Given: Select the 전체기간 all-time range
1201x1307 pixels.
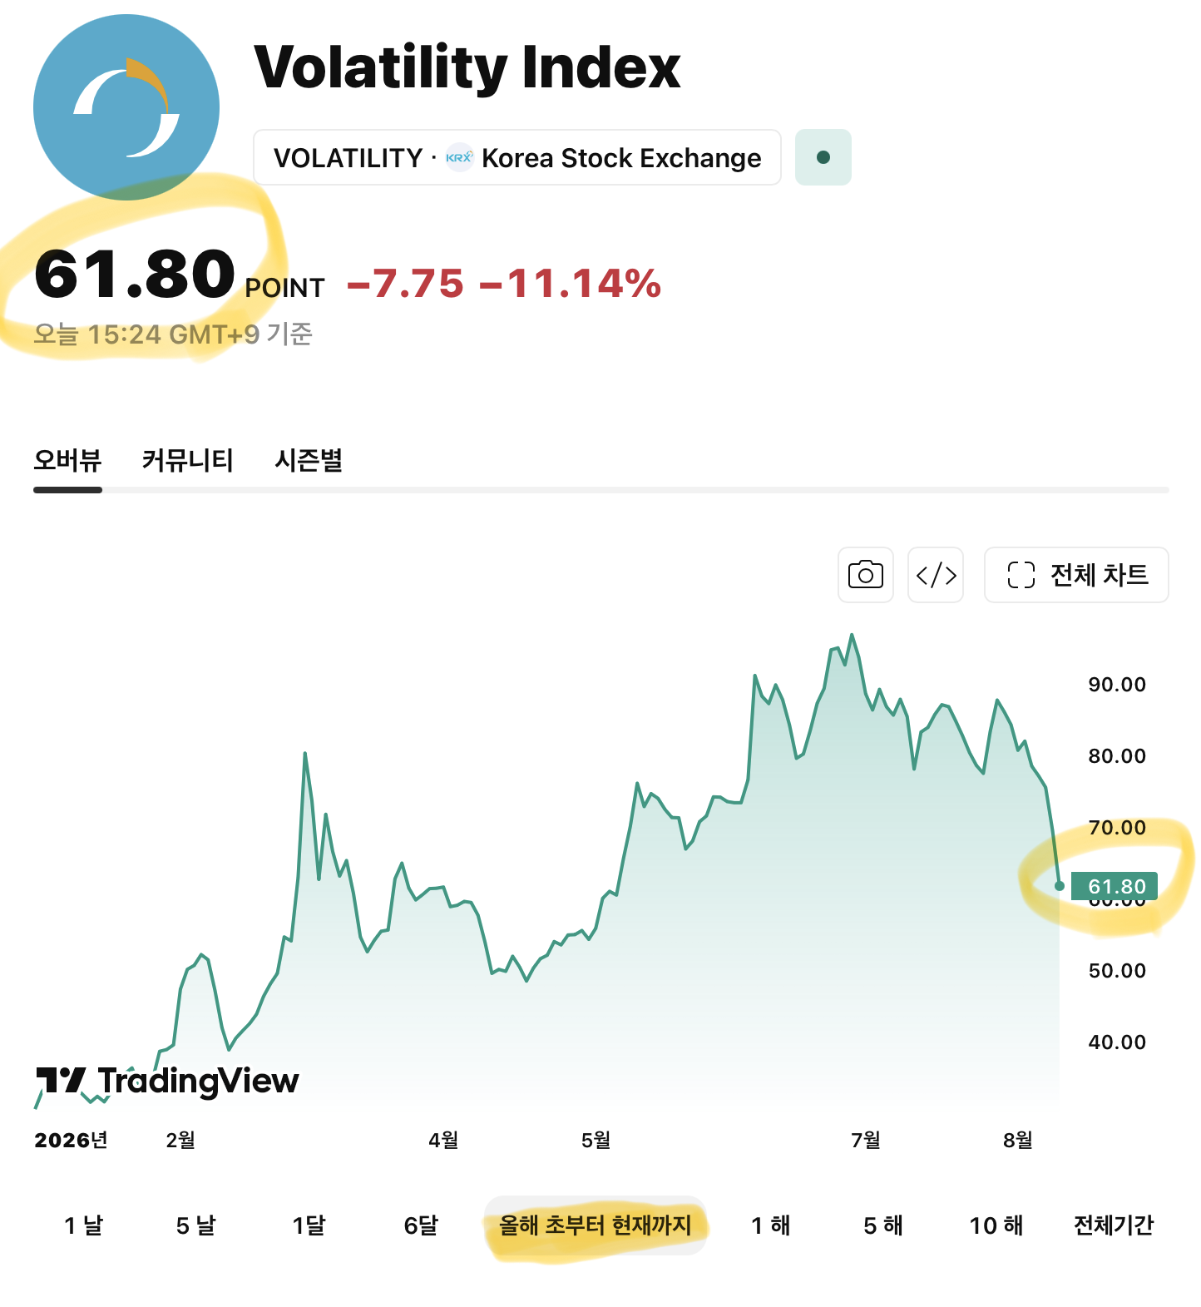Looking at the screenshot, I should (1114, 1225).
